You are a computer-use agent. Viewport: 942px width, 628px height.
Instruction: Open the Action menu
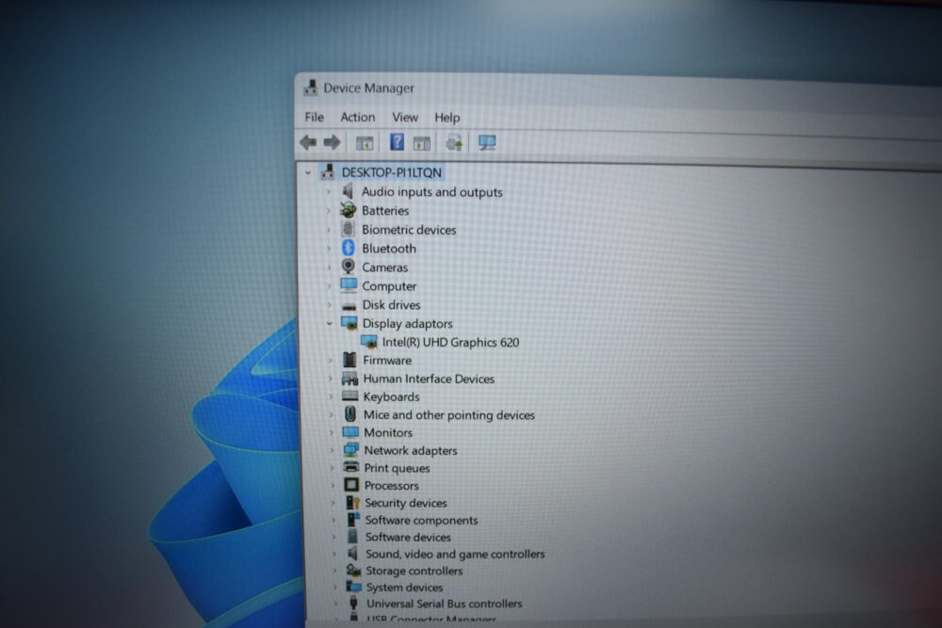point(357,117)
